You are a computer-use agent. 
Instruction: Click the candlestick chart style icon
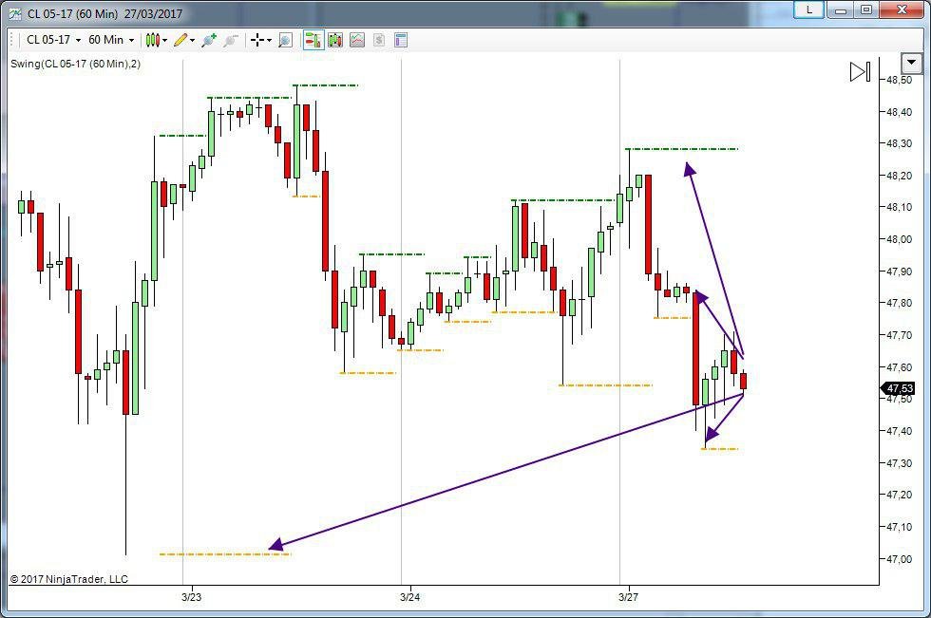coord(153,40)
